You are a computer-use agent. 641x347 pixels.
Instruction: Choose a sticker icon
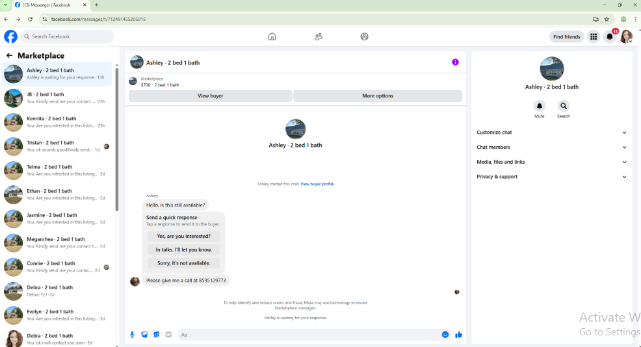tap(156, 335)
